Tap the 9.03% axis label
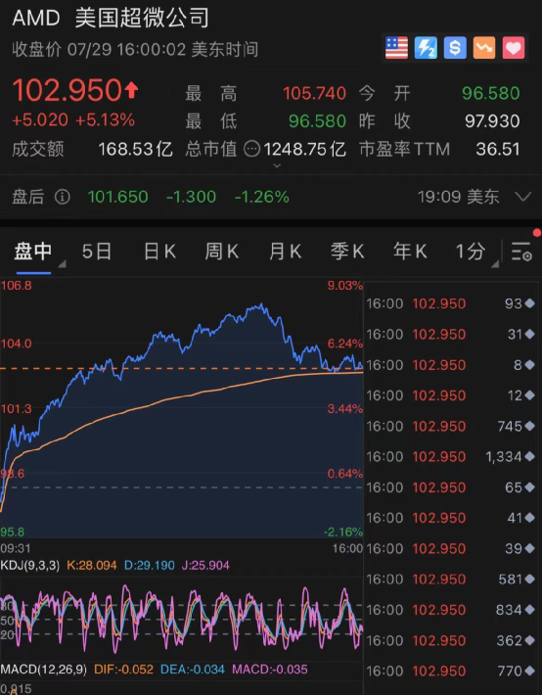The height and width of the screenshot is (695, 542). (345, 286)
